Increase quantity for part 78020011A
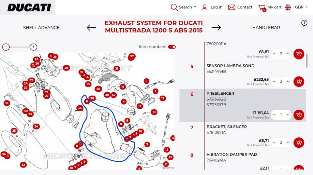 (x=288, y=54)
